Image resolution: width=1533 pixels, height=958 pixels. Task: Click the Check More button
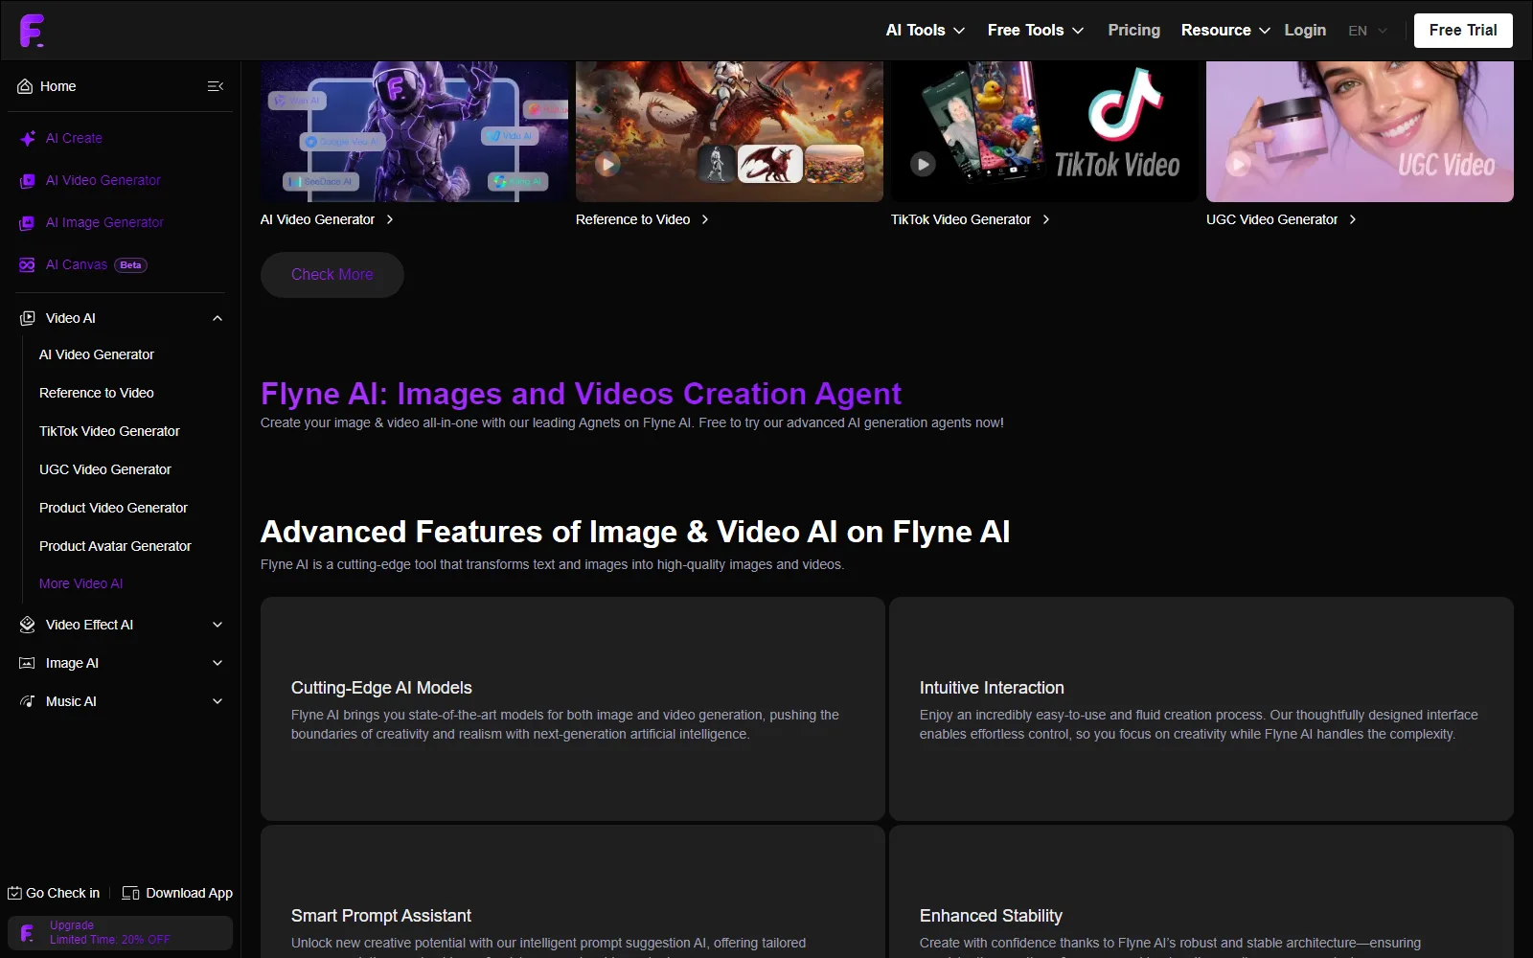click(332, 275)
